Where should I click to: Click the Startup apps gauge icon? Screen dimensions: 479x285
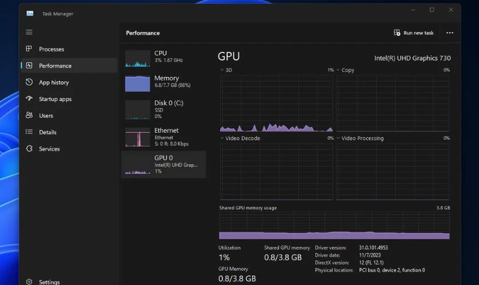pos(29,99)
